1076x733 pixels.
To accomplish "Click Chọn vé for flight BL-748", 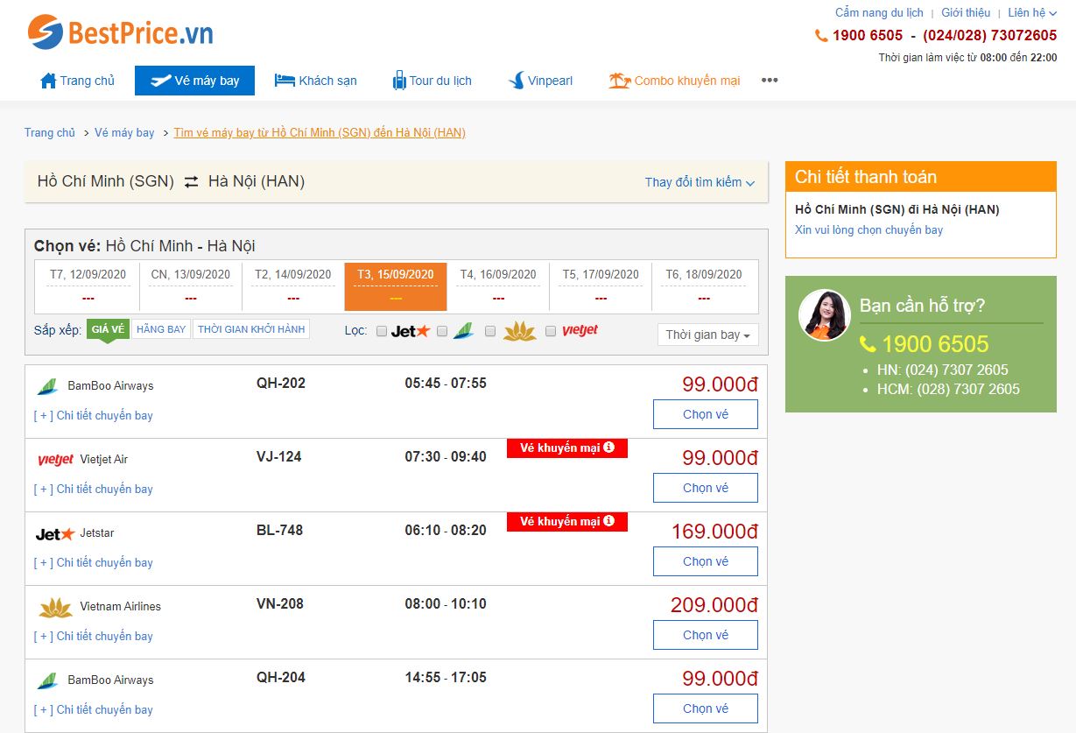I will click(x=706, y=561).
